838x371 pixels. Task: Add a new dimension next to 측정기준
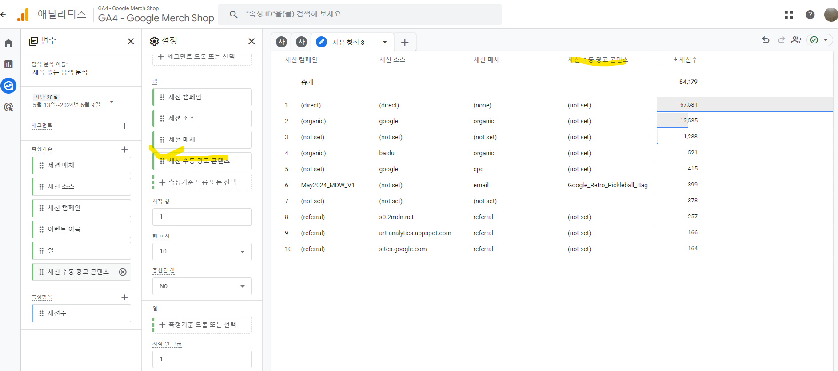[124, 150]
